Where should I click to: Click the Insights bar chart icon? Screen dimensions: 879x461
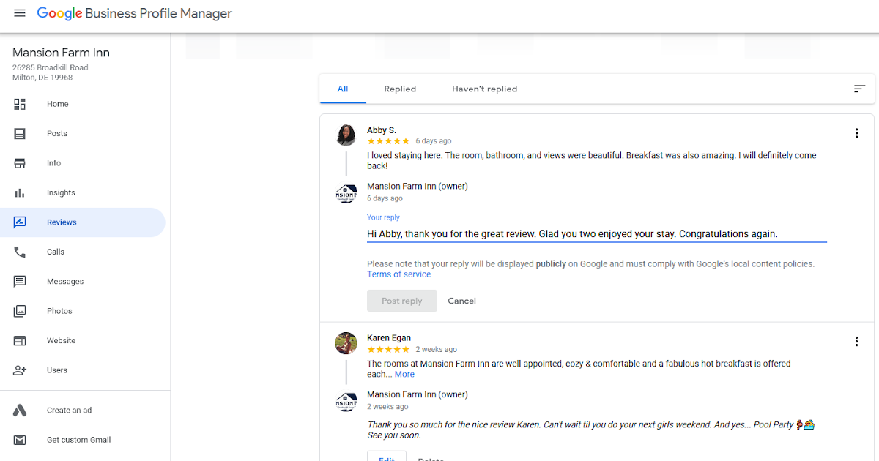click(20, 193)
